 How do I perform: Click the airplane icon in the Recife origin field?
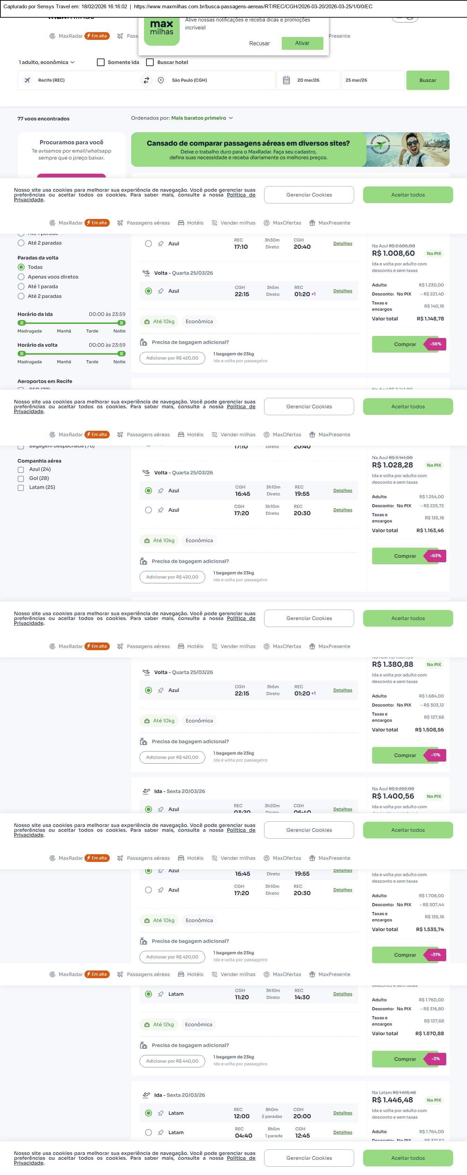[x=27, y=80]
